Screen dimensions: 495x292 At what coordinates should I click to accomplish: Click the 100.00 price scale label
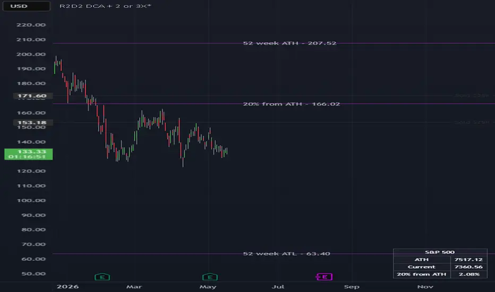(x=31, y=201)
